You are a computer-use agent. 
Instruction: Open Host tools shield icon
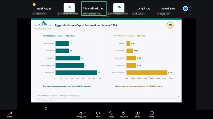click(x=124, y=113)
